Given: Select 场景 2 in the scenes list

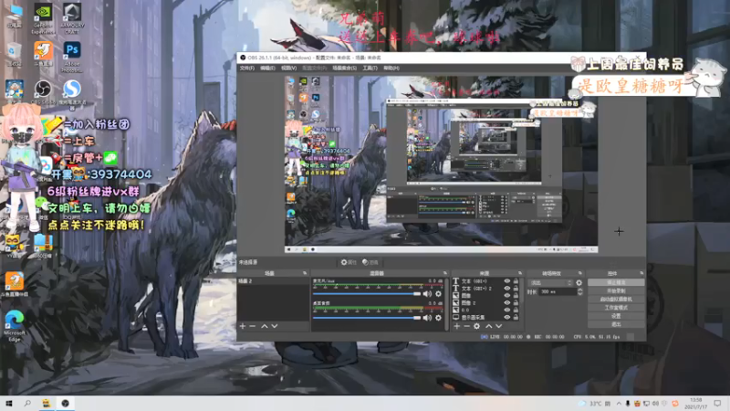Looking at the screenshot, I should [x=273, y=281].
